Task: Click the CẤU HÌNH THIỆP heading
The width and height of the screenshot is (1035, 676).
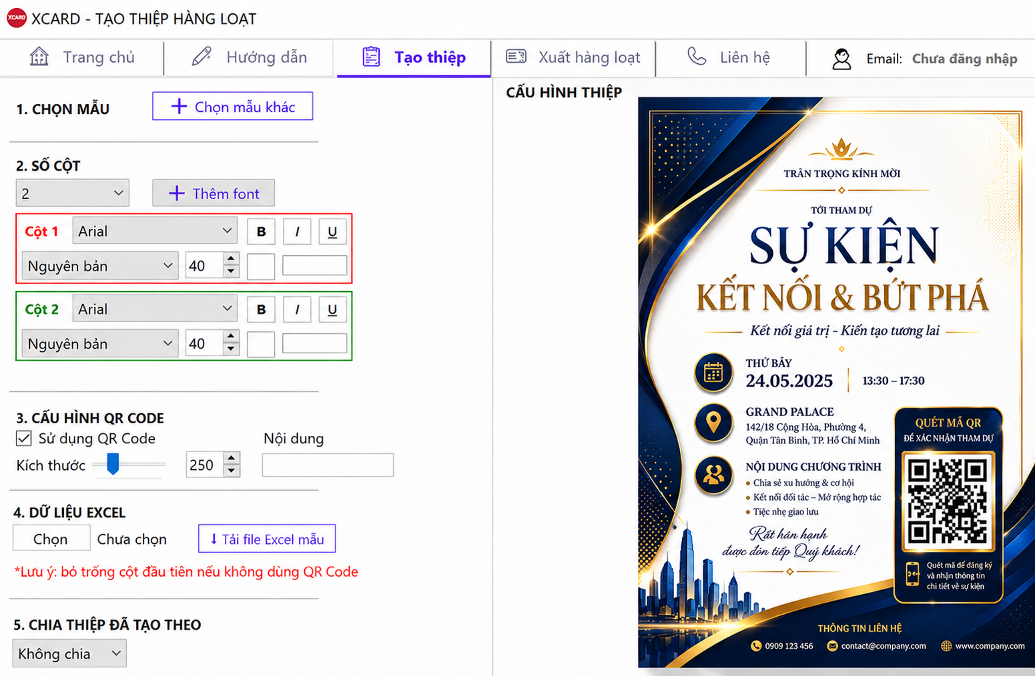Action: coord(564,92)
